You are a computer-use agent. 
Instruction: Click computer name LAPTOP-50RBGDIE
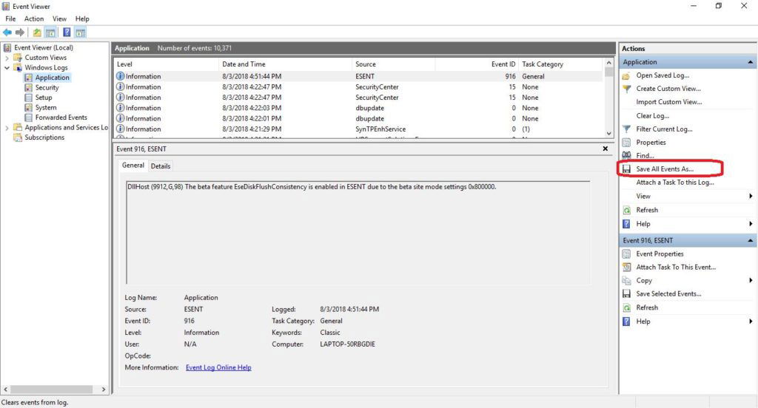point(348,344)
